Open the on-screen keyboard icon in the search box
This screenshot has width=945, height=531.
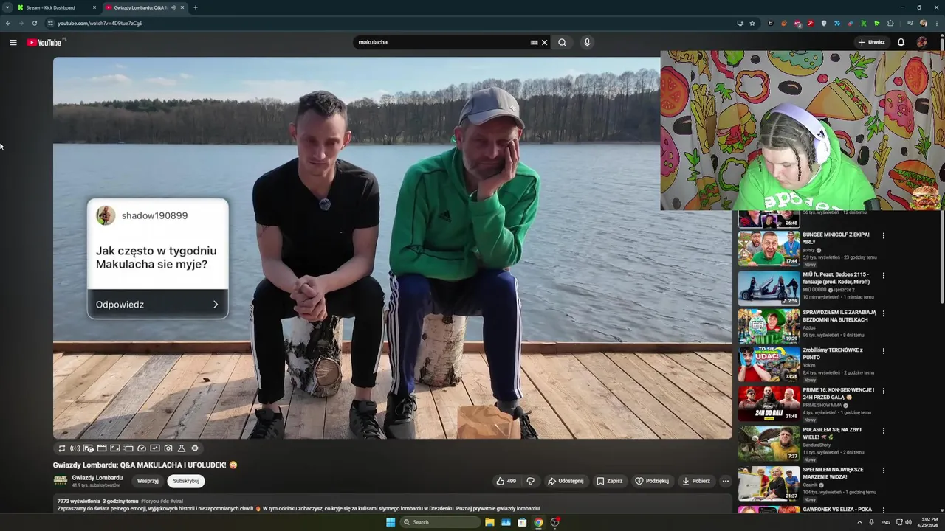(534, 42)
